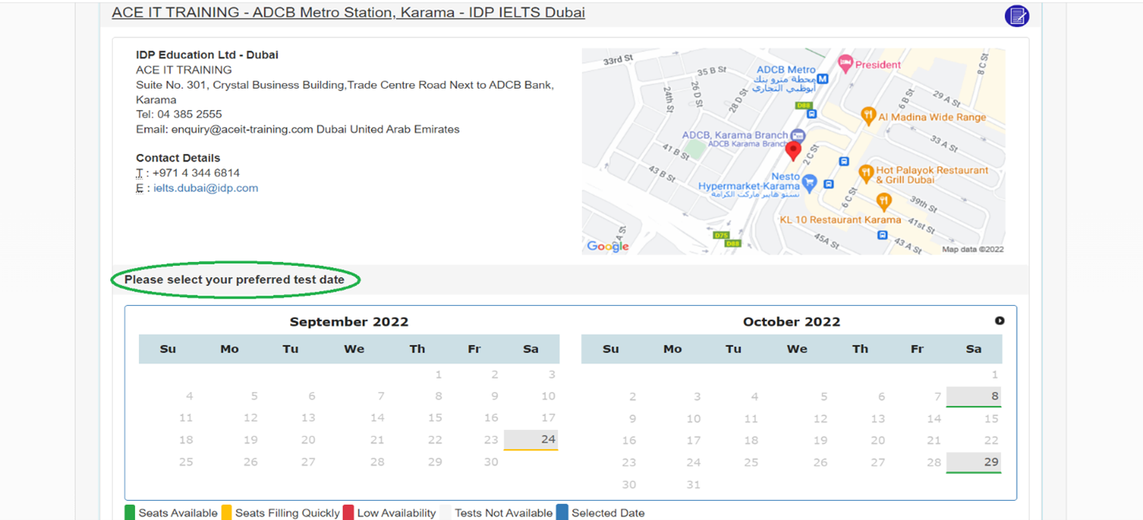Screen dimensions: 1143x520
Task: Select October 15 on the calendar
Action: 990,418
